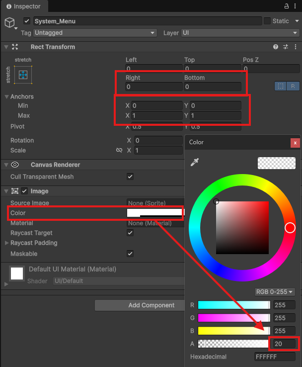Expand the Raycast Padding section

click(6, 243)
